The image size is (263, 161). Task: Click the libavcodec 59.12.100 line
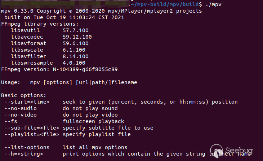point(51,37)
